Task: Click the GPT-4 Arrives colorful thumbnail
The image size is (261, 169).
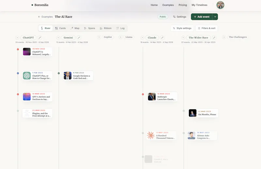Action: click(27, 97)
